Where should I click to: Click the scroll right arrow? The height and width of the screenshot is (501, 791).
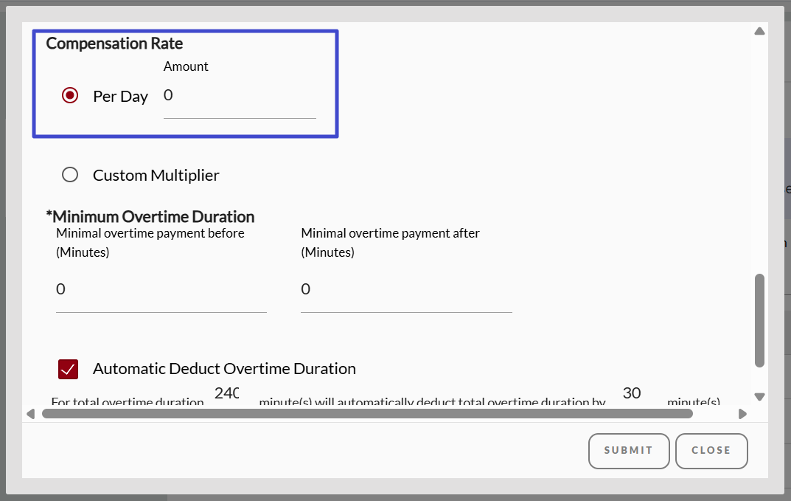[x=742, y=414]
